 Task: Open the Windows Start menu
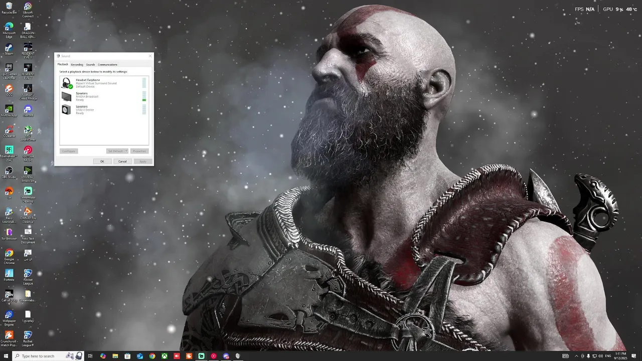point(5,356)
